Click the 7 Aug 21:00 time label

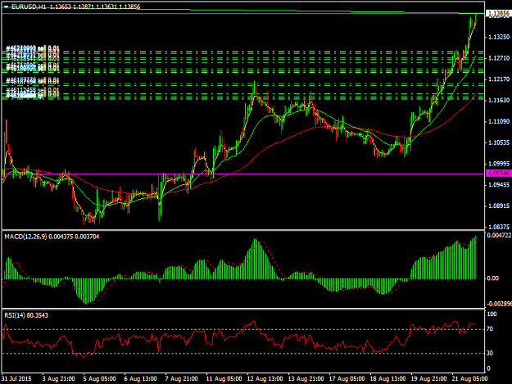pos(182,379)
